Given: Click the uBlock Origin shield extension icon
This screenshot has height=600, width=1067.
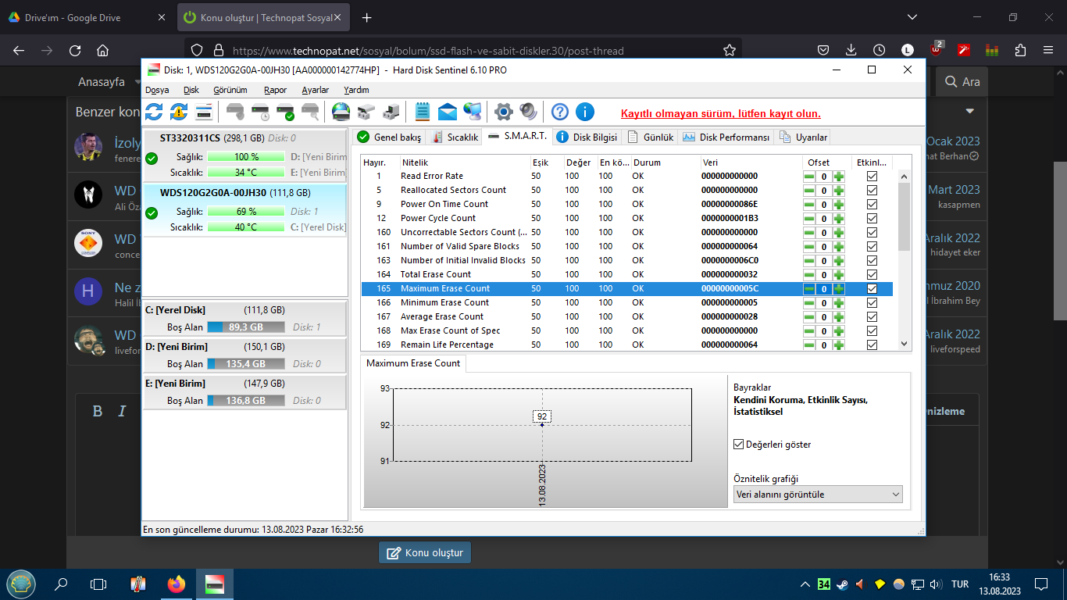Looking at the screenshot, I should tap(937, 50).
